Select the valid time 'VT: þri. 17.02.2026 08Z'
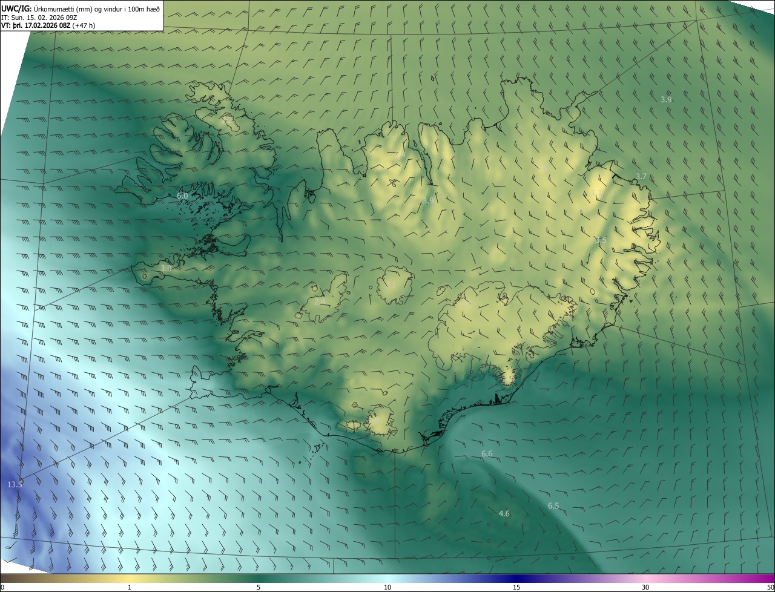 pyautogui.click(x=36, y=25)
